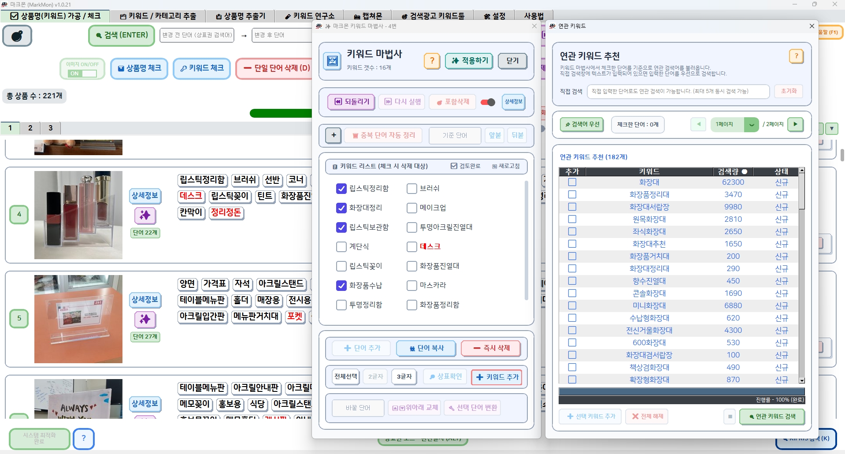Click dropdown arrow button at far right edge
This screenshot has width=845, height=454.
[831, 129]
